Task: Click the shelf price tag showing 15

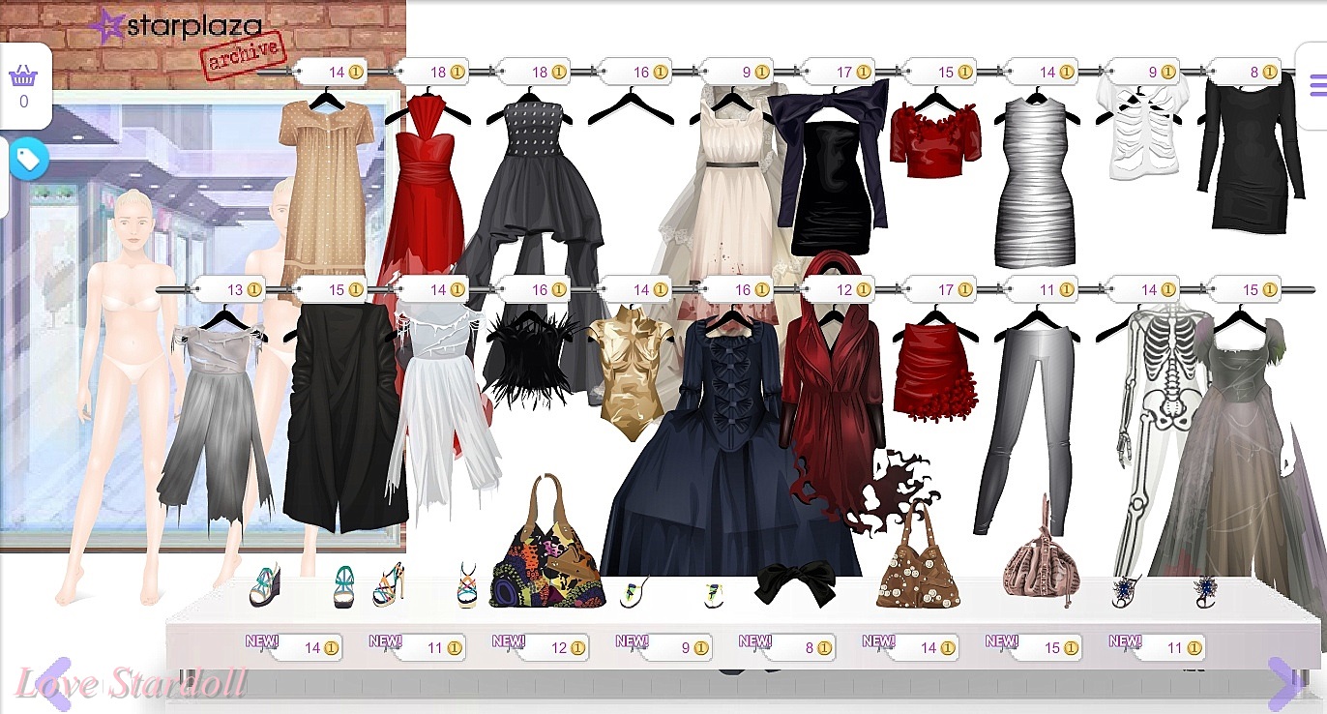Action: [x=1046, y=648]
